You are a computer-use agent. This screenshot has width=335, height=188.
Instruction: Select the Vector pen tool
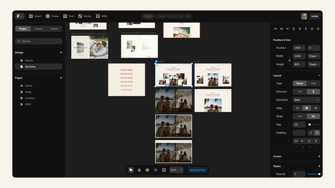coord(85,16)
